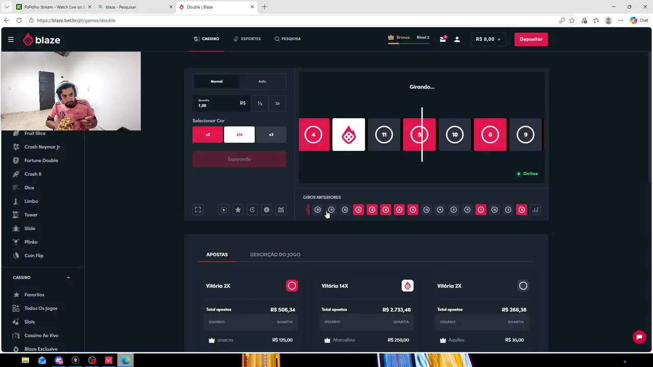Viewport: 653px width, 367px height.
Task: Open a new browser tab
Action: tap(264, 7)
